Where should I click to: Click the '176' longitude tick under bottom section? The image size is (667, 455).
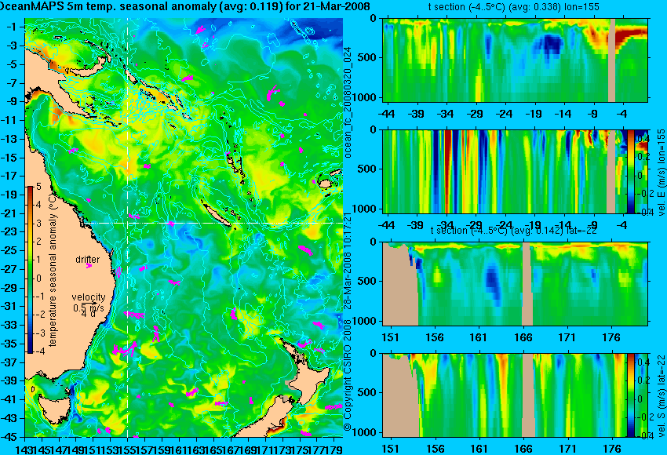click(611, 449)
